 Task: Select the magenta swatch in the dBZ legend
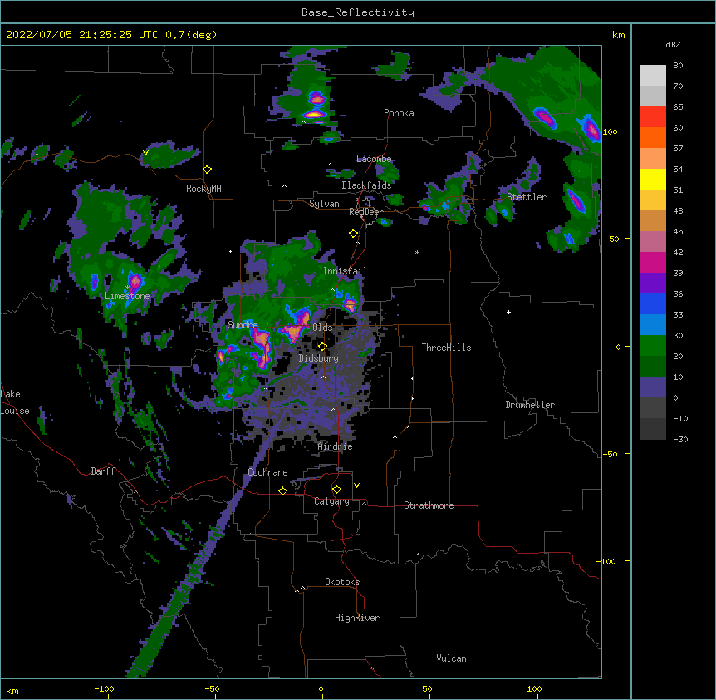(x=653, y=262)
